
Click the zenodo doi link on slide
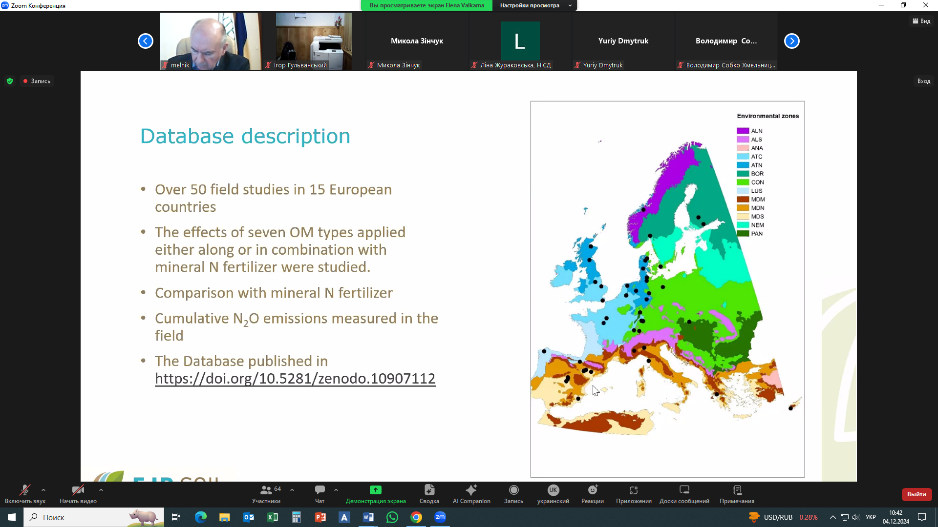295,379
